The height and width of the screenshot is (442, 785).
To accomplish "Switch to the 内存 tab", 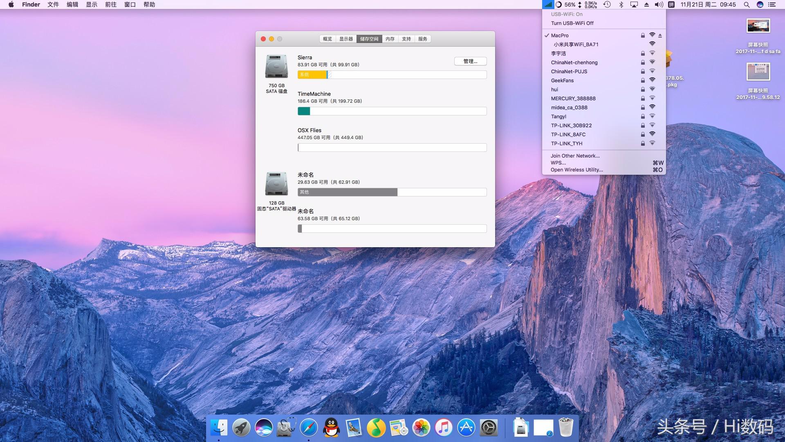I will [x=390, y=39].
